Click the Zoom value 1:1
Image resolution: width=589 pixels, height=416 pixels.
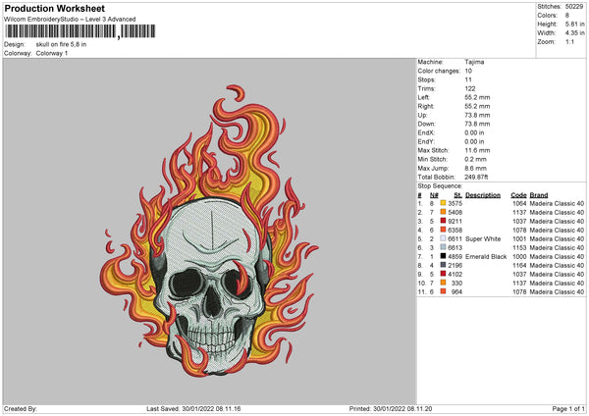tap(569, 41)
